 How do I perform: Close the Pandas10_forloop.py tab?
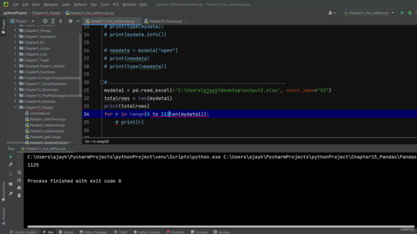[x=186, y=21]
